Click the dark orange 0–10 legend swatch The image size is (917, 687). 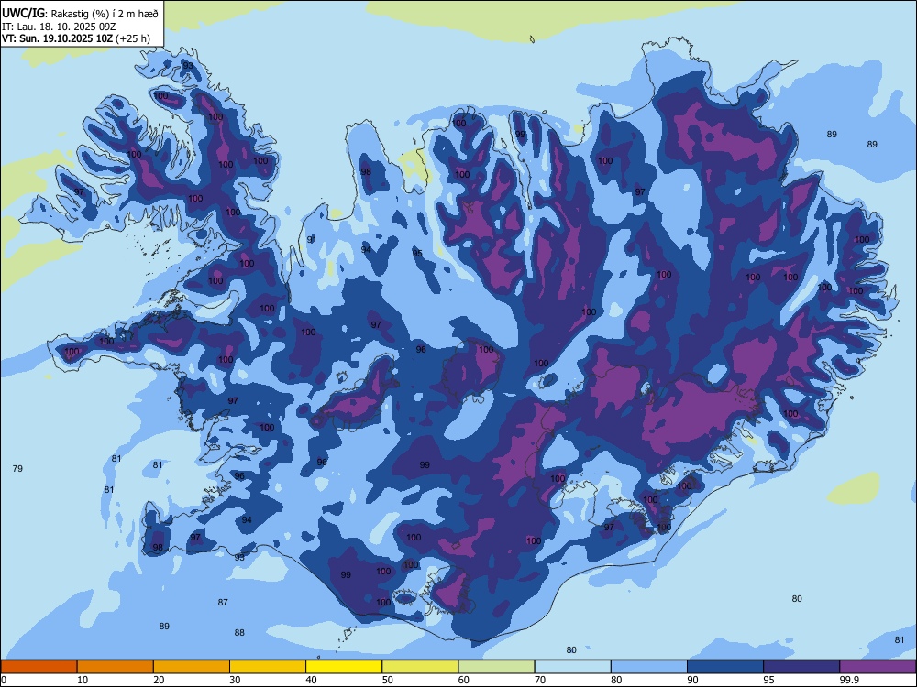39,667
